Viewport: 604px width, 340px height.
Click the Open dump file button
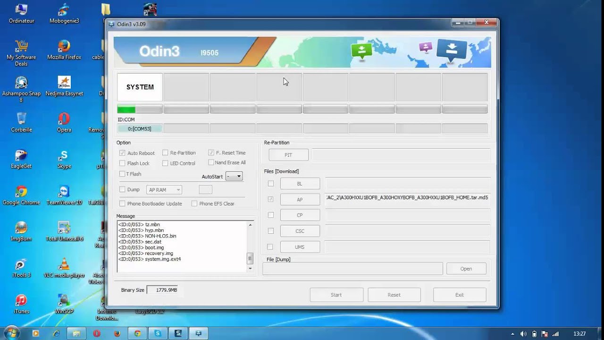tap(466, 269)
